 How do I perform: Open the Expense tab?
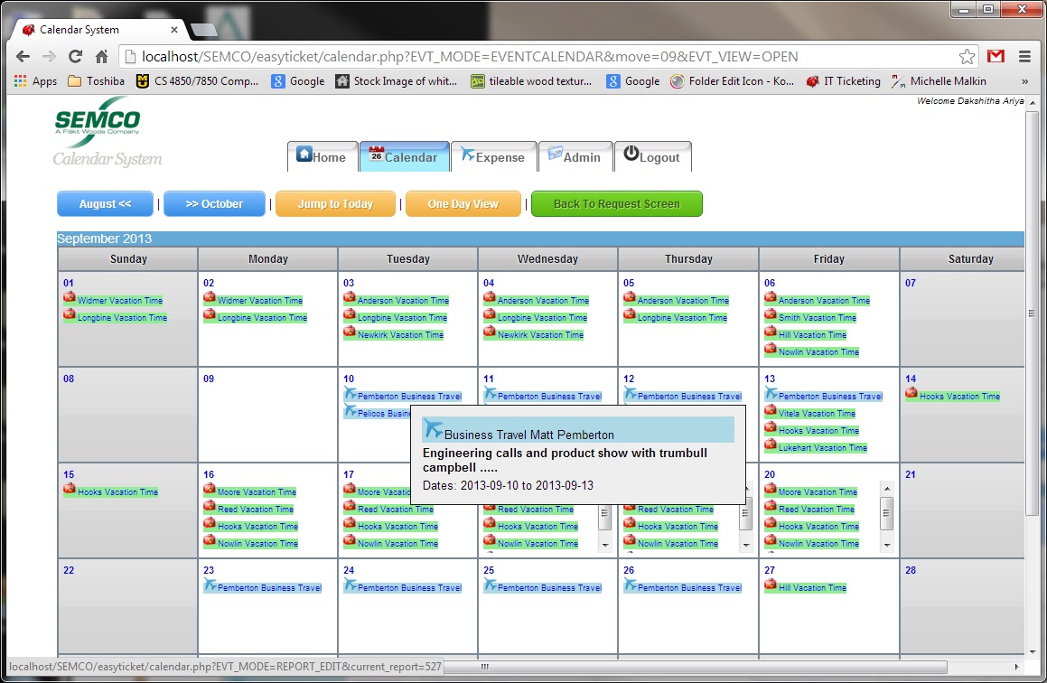tap(492, 157)
